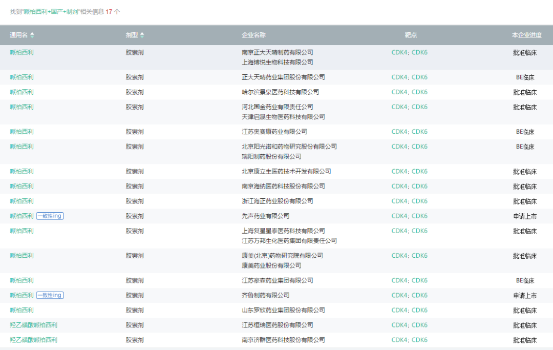Open 哌柏西利 link in 江苏奥赛康药业 row
The width and height of the screenshot is (553, 350).
(x=22, y=132)
